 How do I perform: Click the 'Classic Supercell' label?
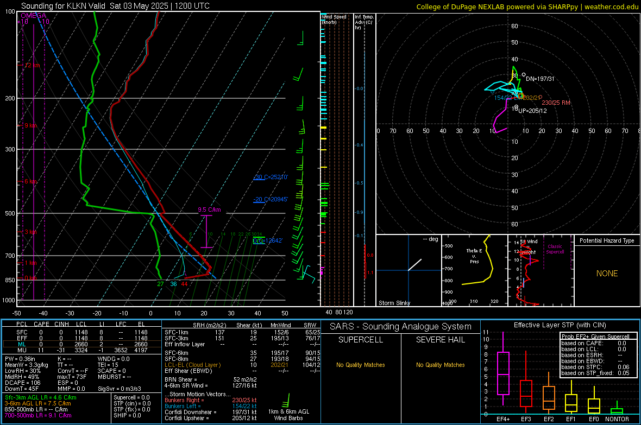[555, 249]
